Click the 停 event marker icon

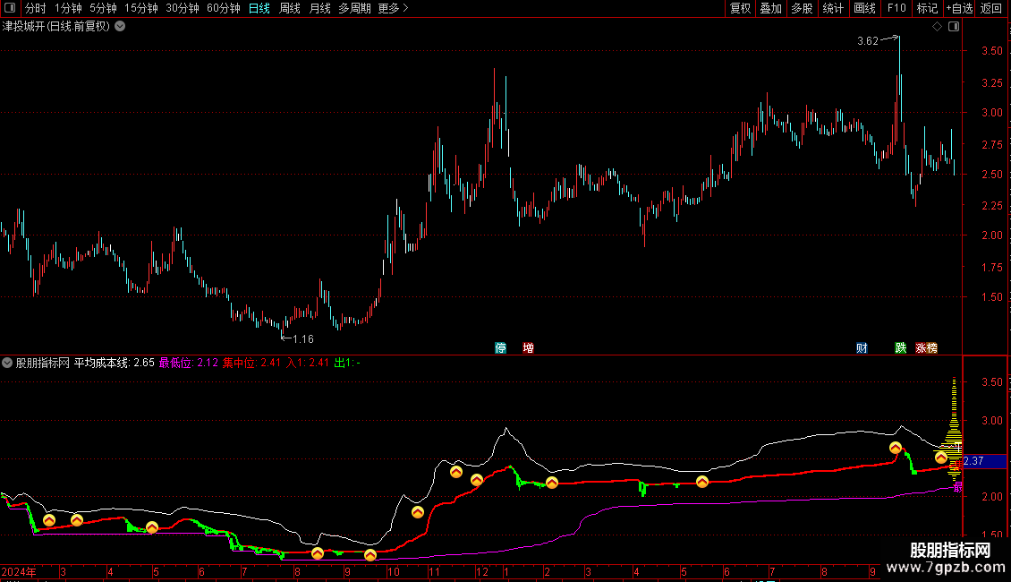click(x=501, y=348)
